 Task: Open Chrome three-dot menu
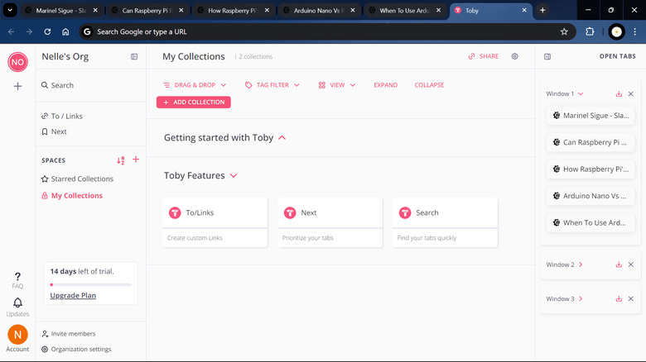tap(635, 31)
